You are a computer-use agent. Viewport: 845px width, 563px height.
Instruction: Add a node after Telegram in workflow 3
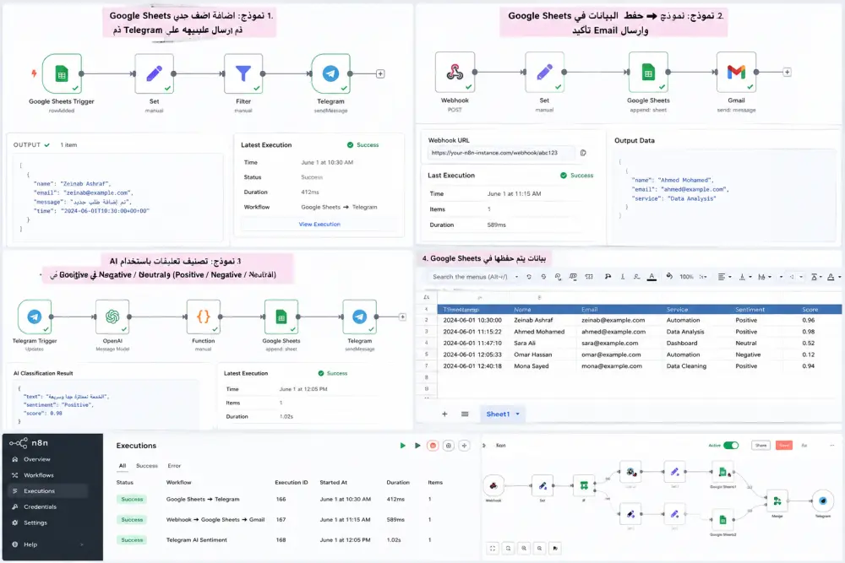402,317
